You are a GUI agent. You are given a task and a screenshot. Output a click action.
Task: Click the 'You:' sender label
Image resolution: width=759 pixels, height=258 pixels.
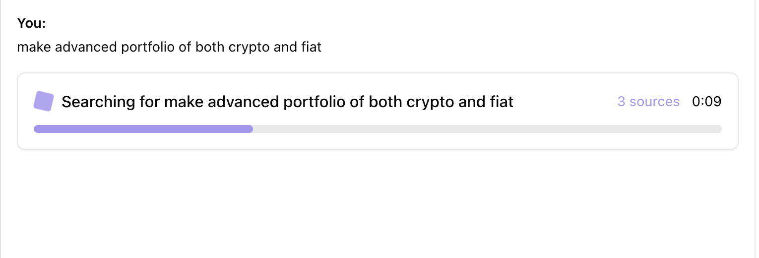click(x=31, y=23)
